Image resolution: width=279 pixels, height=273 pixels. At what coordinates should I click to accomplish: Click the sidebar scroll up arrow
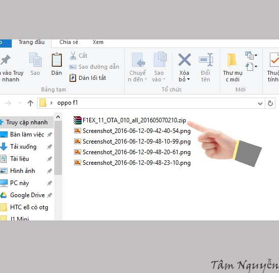[58, 117]
